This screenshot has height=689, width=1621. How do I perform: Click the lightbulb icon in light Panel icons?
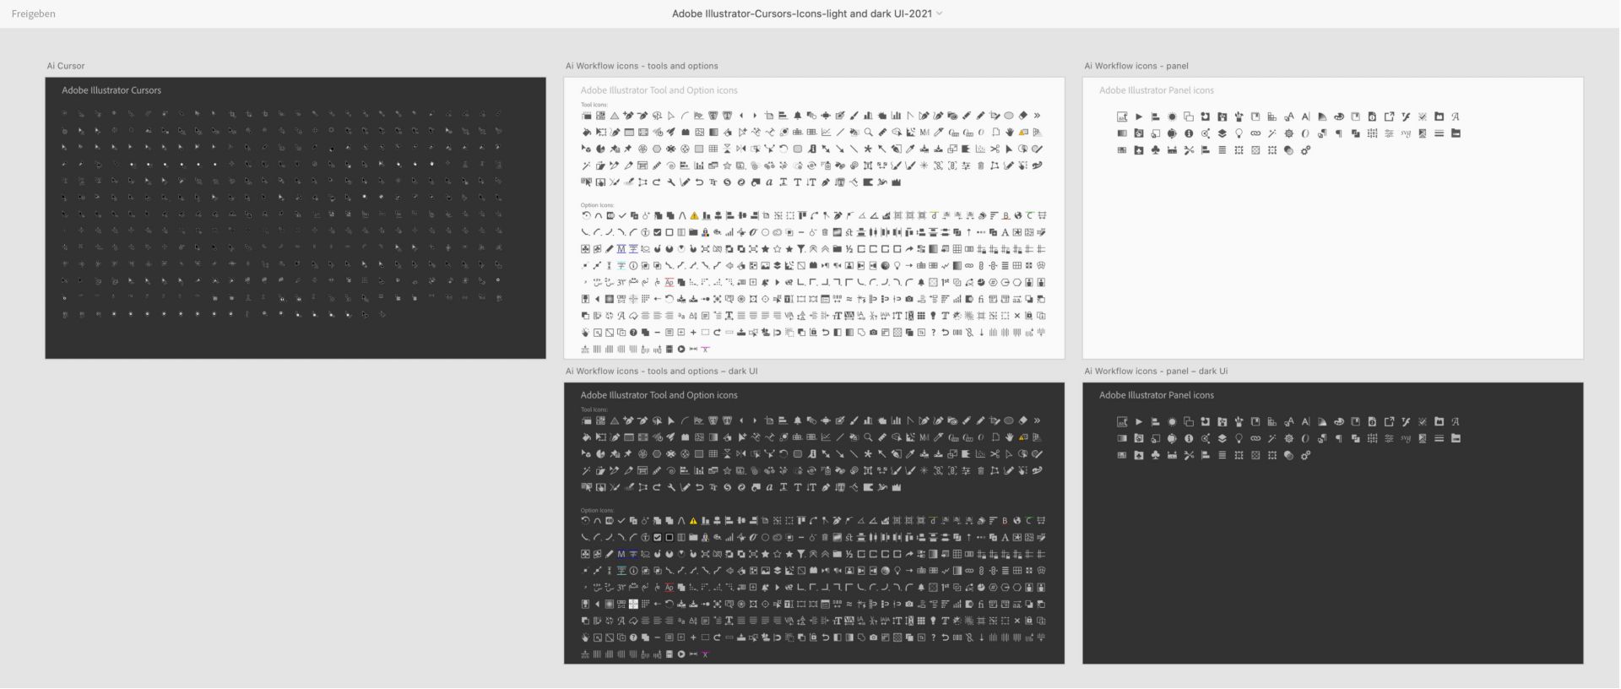coord(1239,133)
